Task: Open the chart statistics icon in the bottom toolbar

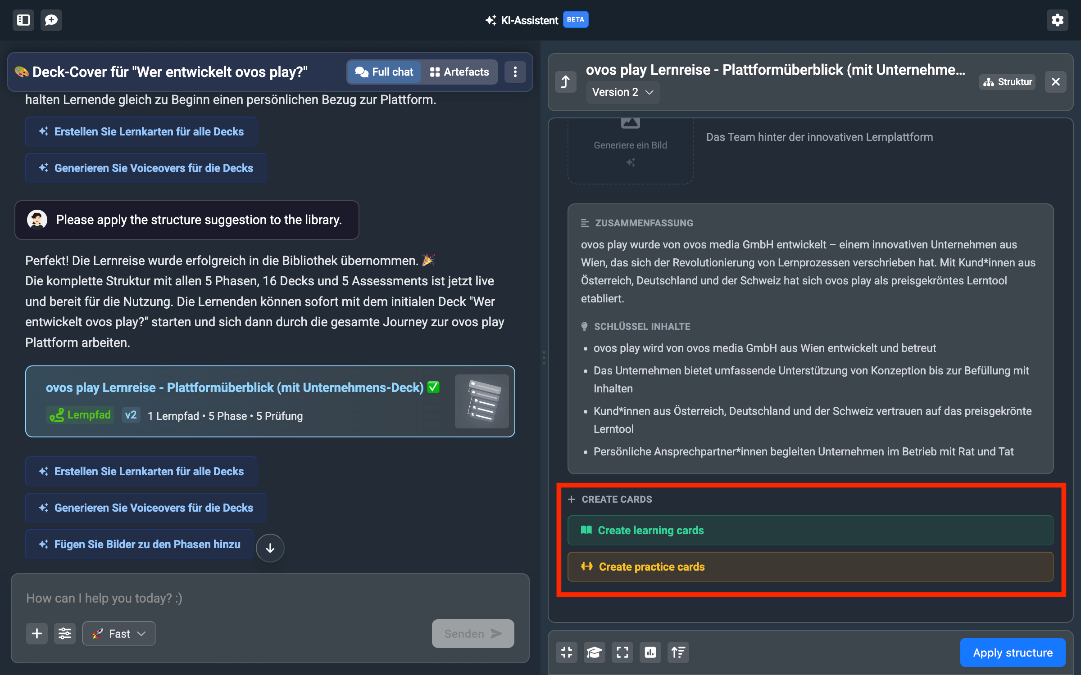Action: (650, 652)
